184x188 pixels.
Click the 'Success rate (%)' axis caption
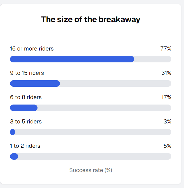click(91, 170)
